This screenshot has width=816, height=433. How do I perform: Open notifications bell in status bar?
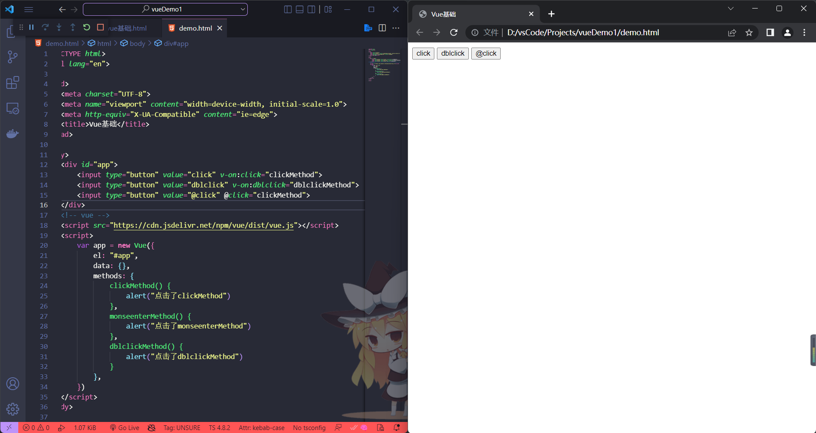[397, 427]
